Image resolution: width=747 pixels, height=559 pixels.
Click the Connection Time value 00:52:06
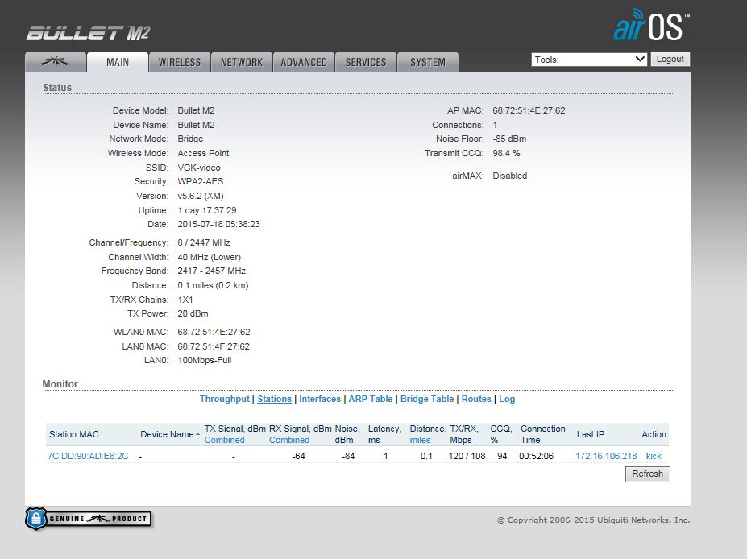(x=537, y=456)
